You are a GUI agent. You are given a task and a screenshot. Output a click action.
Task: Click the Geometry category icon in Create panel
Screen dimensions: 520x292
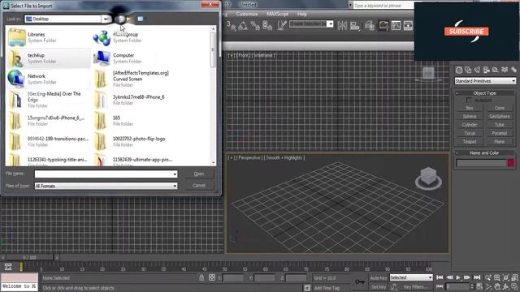tap(459, 70)
